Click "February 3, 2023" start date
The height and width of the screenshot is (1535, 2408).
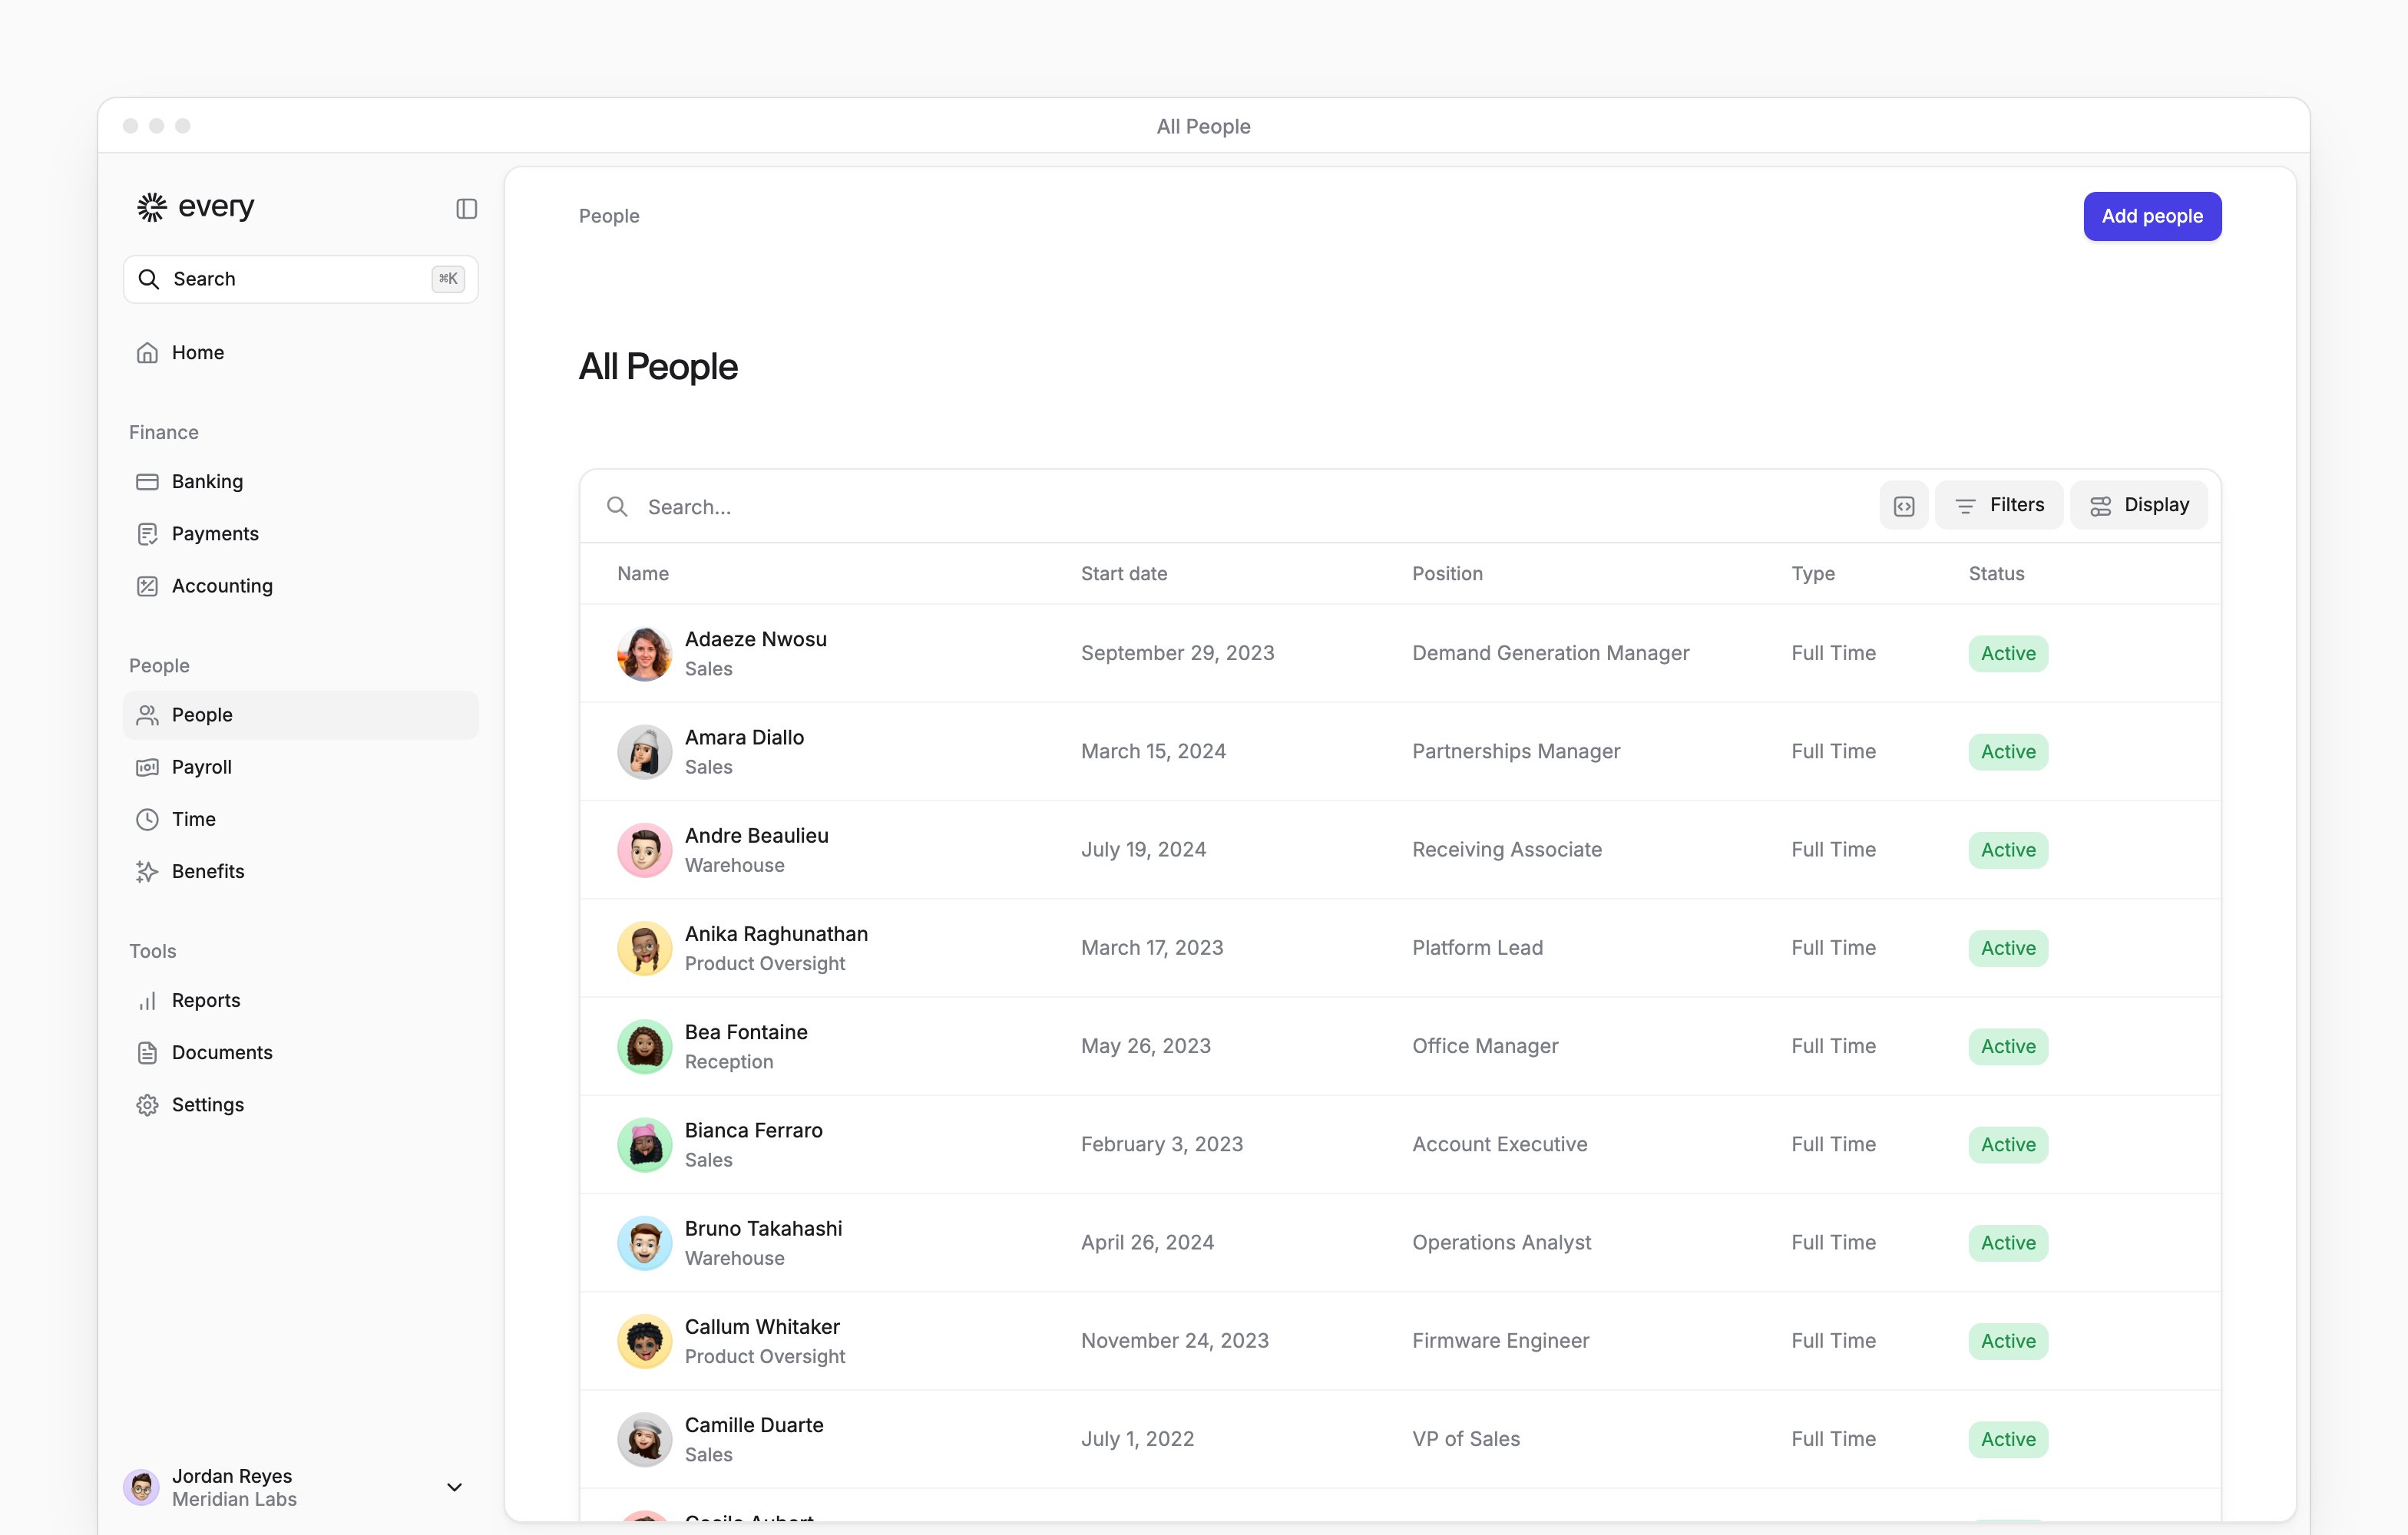coord(1161,1144)
